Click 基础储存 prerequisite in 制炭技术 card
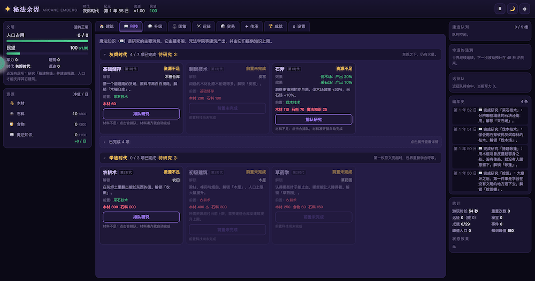The image size is (535, 281). tap(207, 91)
